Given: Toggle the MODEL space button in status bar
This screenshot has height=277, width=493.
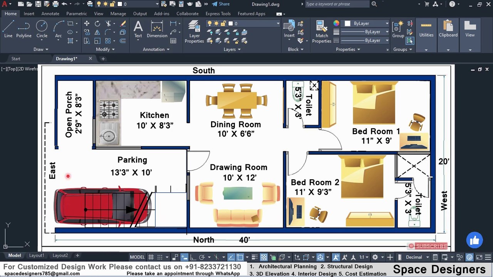Looking at the screenshot, I should click(x=137, y=257).
